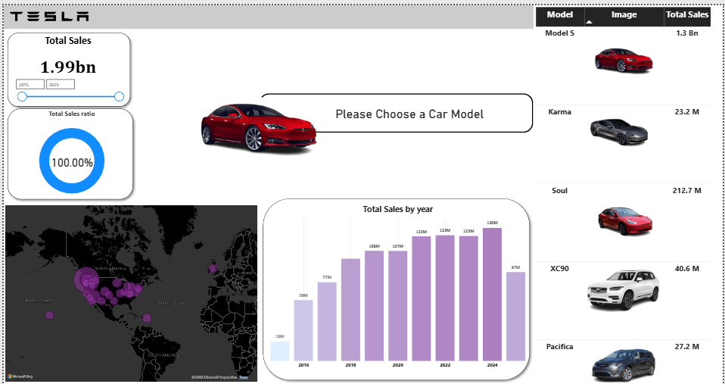Select the 130M bar for 2024
The image size is (725, 384).
click(492, 294)
